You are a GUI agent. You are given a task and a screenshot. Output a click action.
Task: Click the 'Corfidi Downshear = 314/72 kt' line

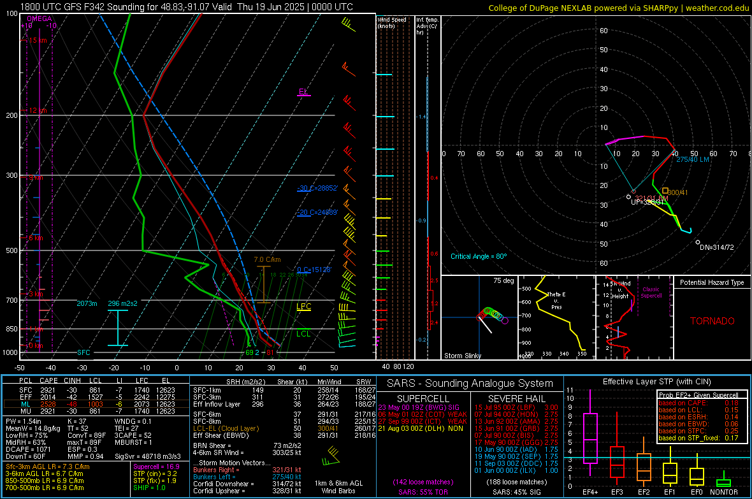tap(247, 484)
